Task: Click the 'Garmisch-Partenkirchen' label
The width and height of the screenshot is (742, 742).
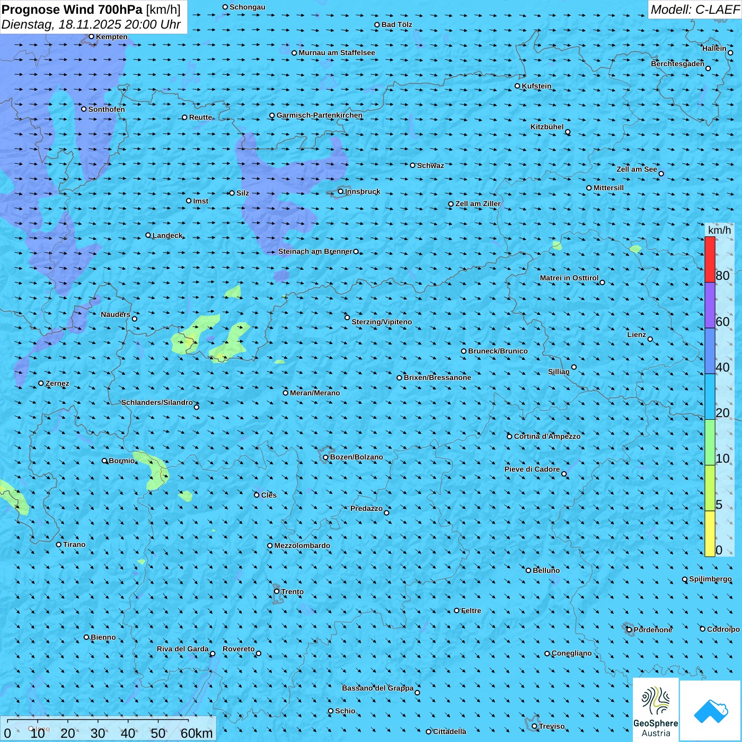Action: click(x=320, y=115)
